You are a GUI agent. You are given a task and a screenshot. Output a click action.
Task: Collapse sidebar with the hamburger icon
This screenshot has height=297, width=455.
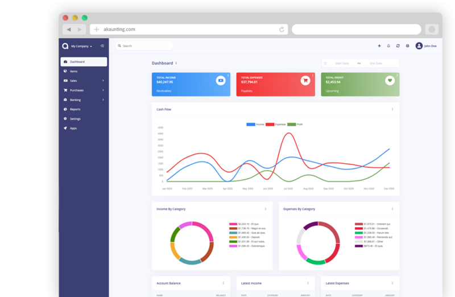click(x=102, y=46)
